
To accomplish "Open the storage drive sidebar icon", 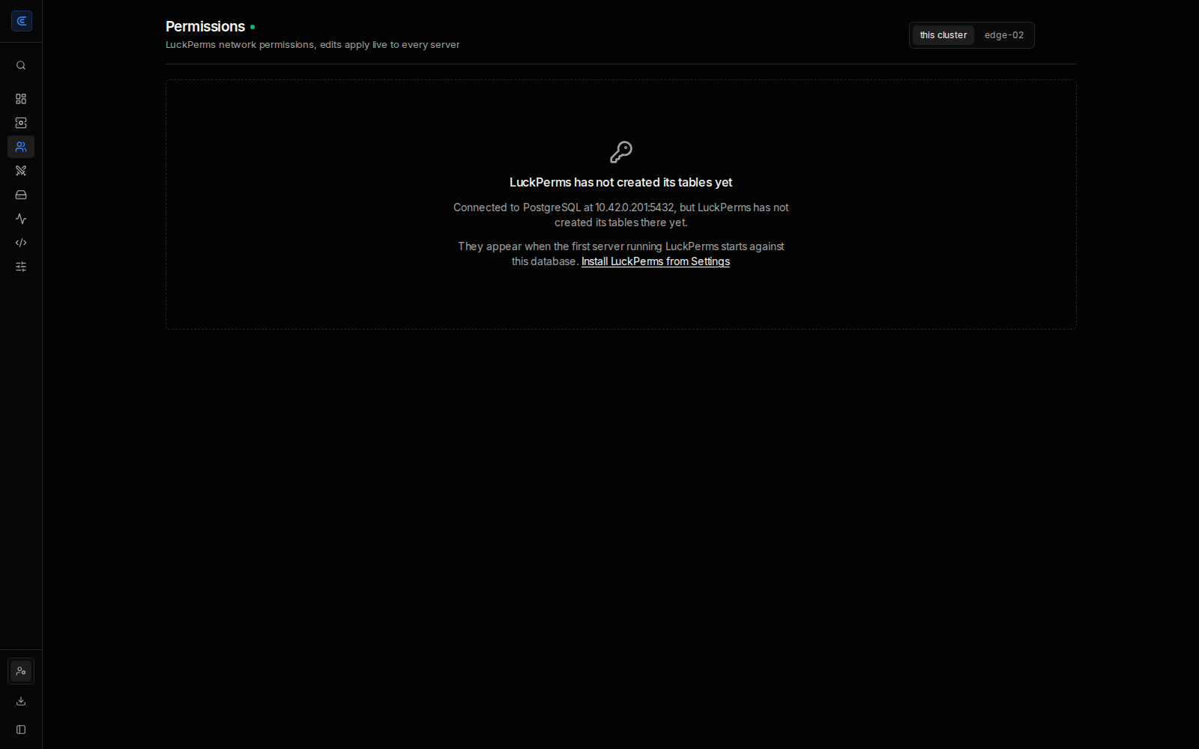I will click(21, 195).
